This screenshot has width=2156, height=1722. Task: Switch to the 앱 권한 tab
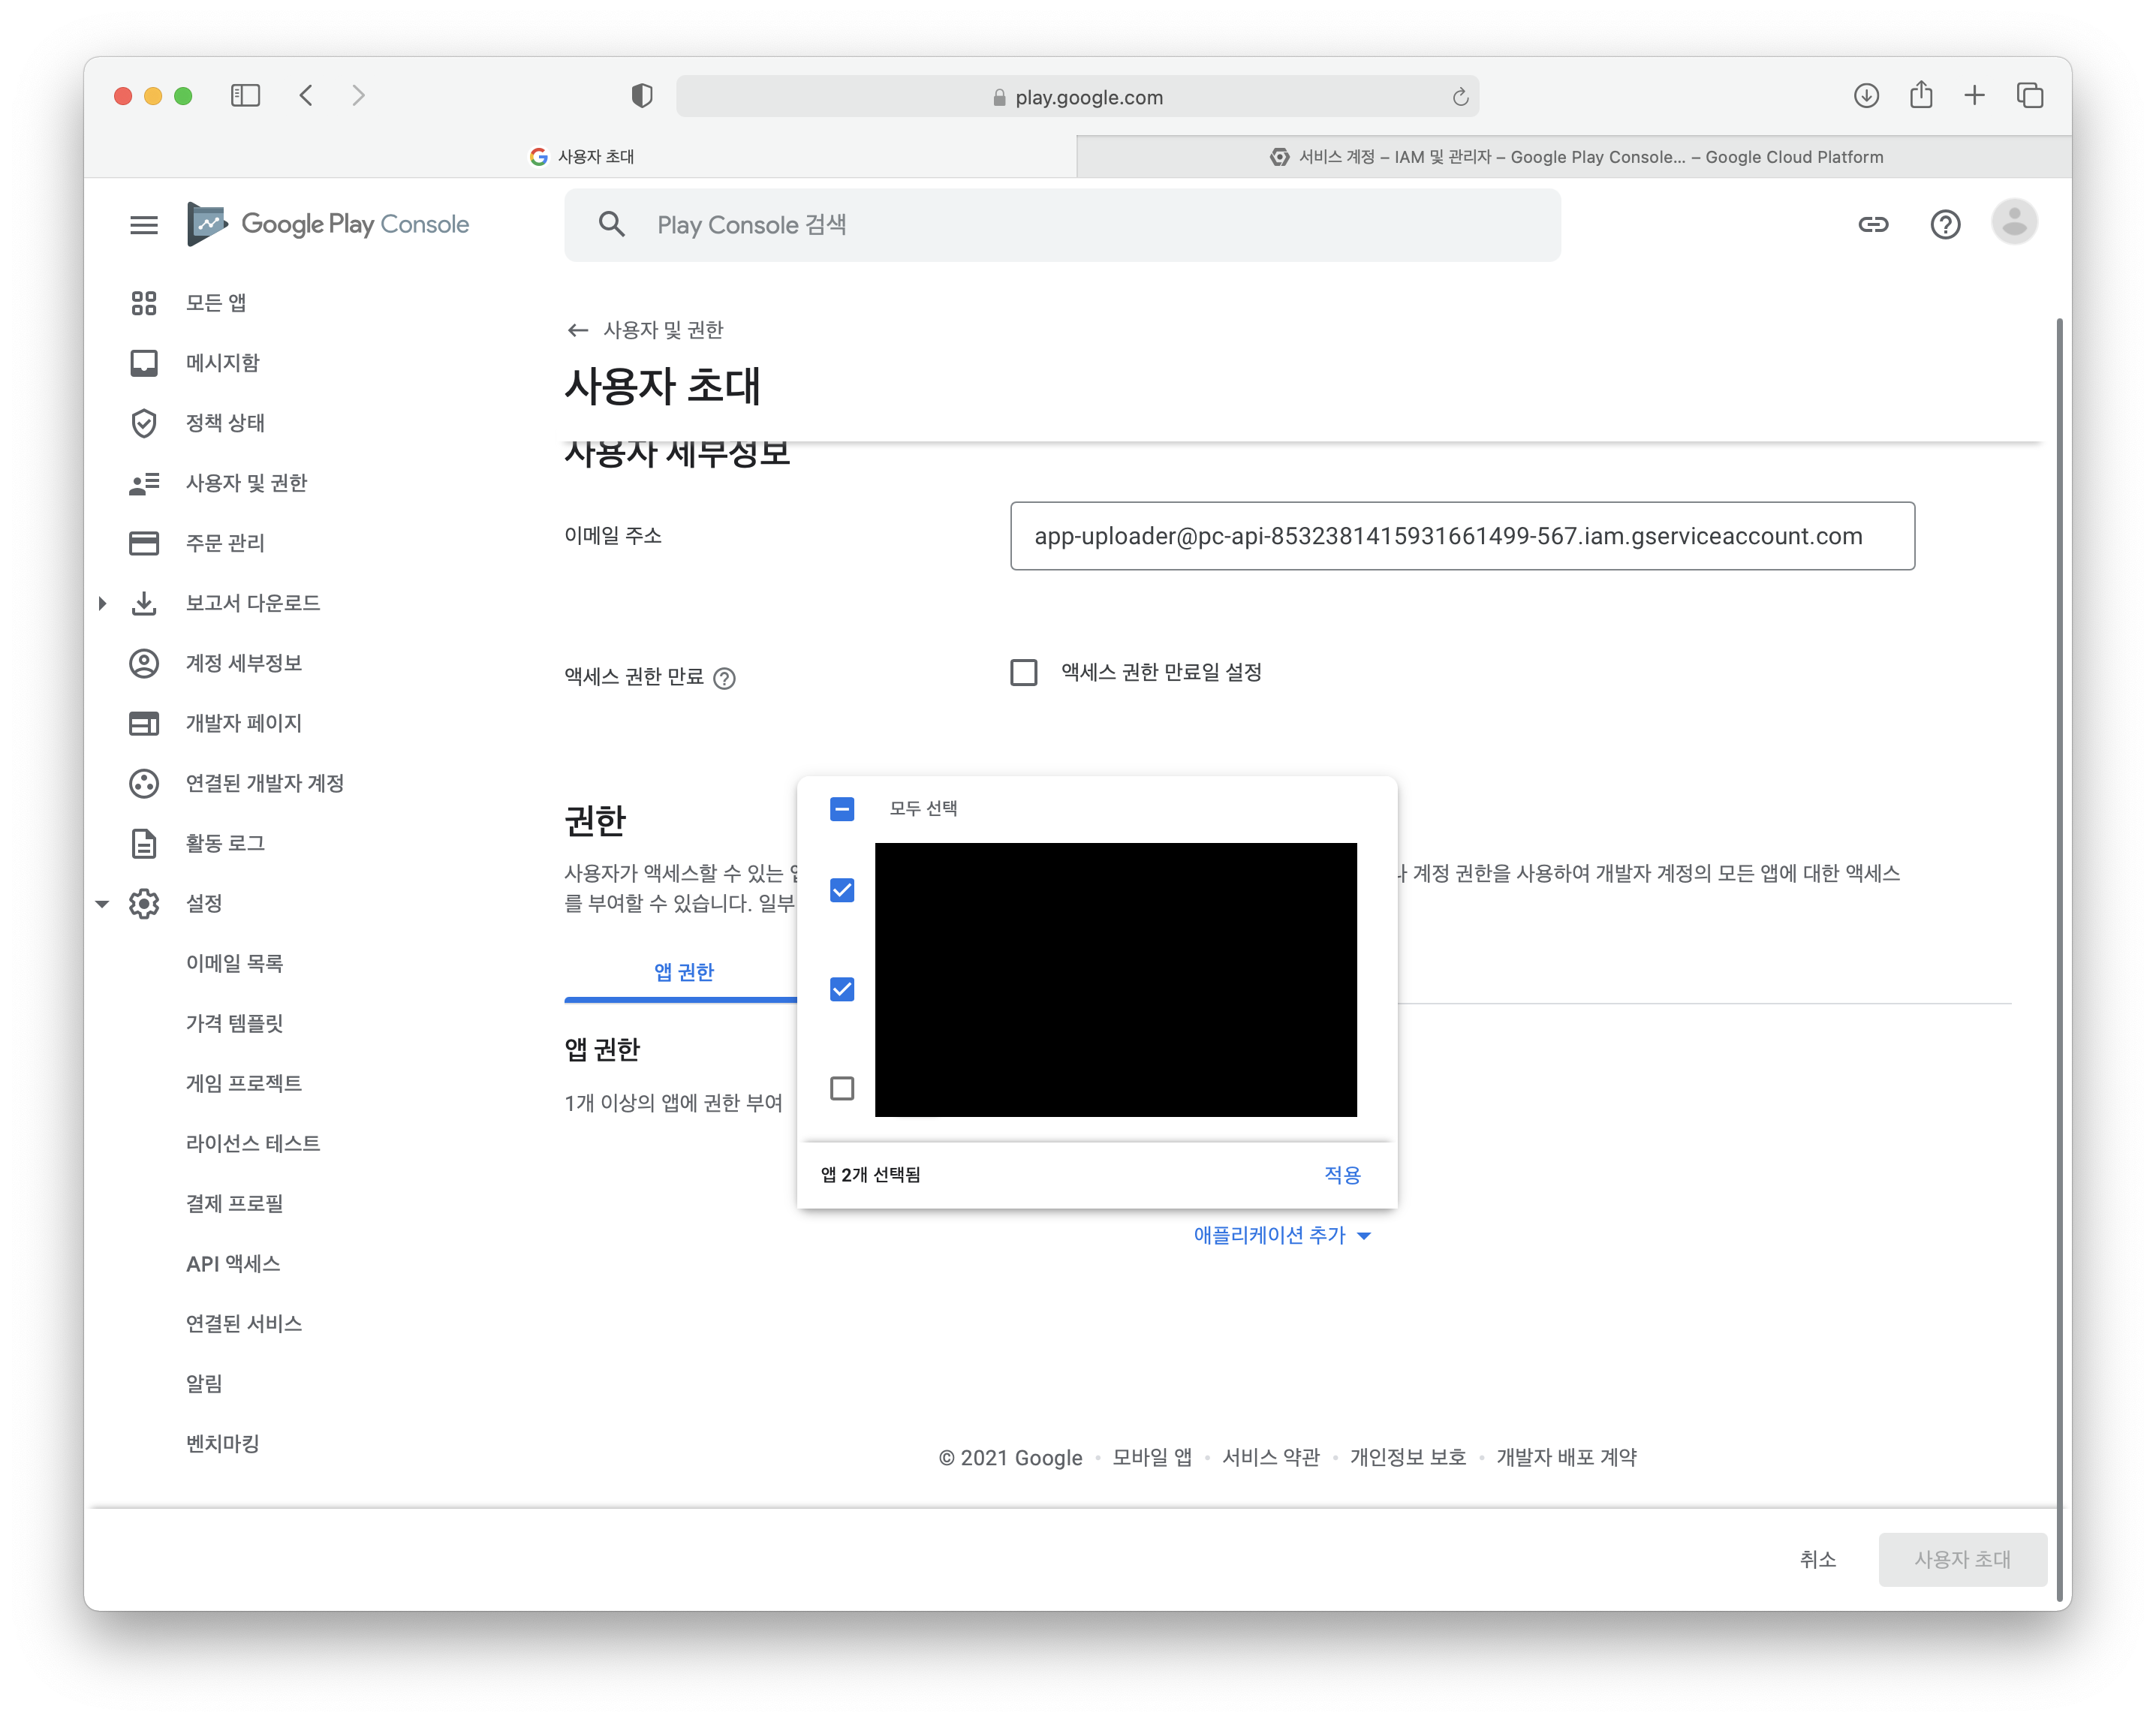[x=683, y=972]
